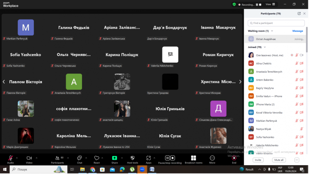Open the Breakout rooms icon

[193, 158]
